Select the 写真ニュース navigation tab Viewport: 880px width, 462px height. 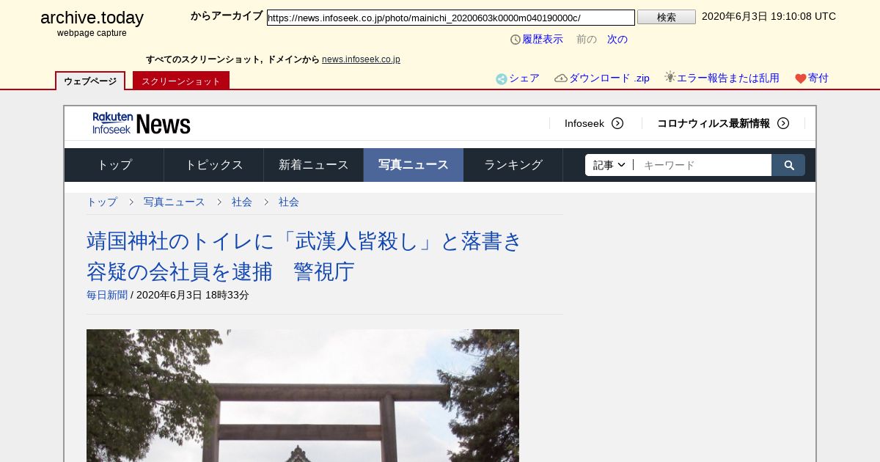coord(414,165)
